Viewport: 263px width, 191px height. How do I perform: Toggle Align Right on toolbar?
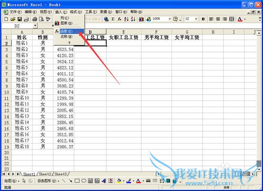pos(225,19)
